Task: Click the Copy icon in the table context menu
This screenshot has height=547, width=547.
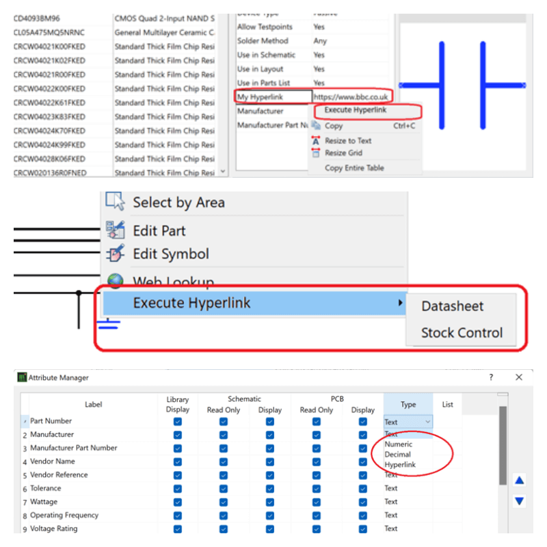Action: (316, 126)
